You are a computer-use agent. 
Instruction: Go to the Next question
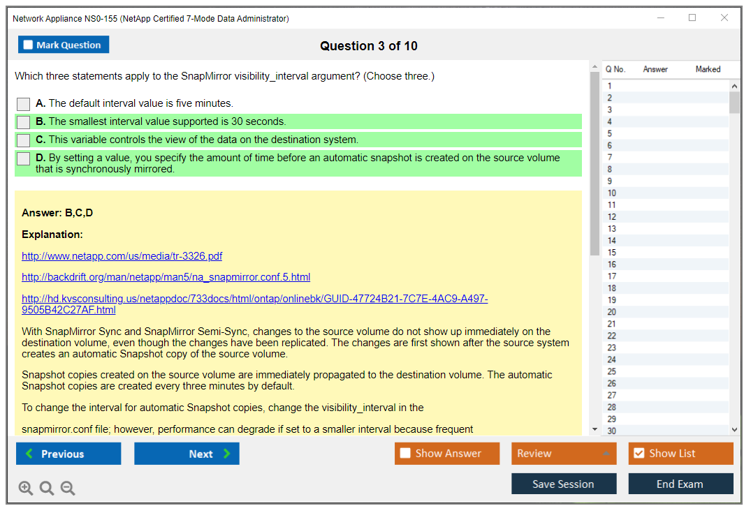(187, 454)
